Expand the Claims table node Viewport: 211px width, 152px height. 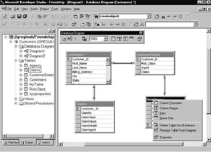(x=21, y=70)
